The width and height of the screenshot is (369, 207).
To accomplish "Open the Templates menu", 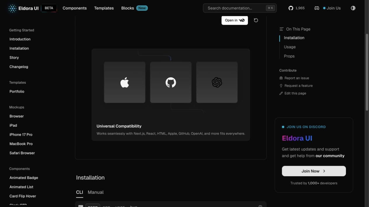I will (x=104, y=8).
